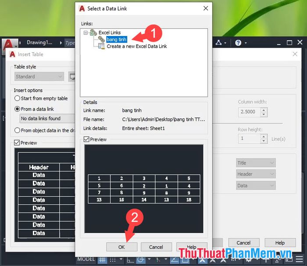The width and height of the screenshot is (307, 266).
Task: Toggle object snap tracking icon
Action: point(174,260)
